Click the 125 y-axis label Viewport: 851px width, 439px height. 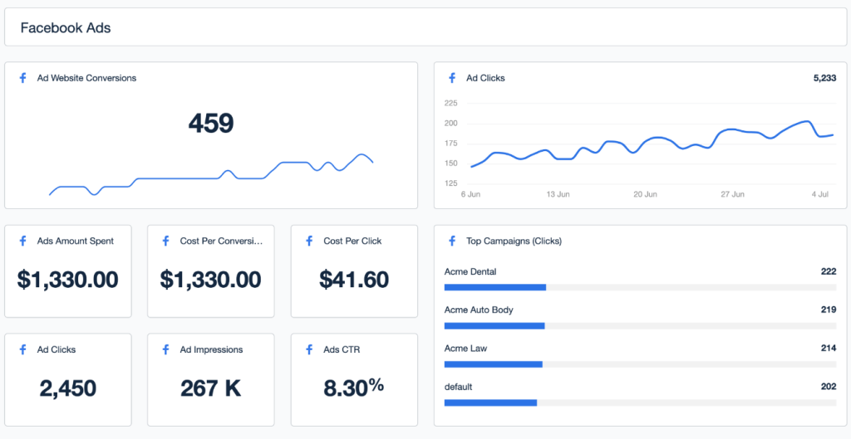451,183
